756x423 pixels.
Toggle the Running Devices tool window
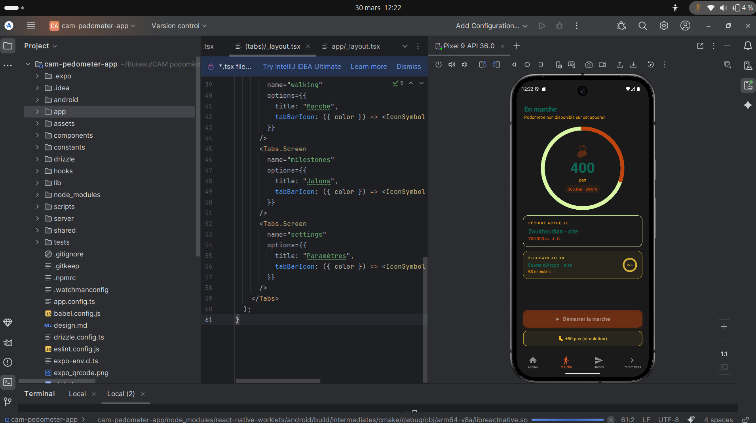[x=748, y=85]
